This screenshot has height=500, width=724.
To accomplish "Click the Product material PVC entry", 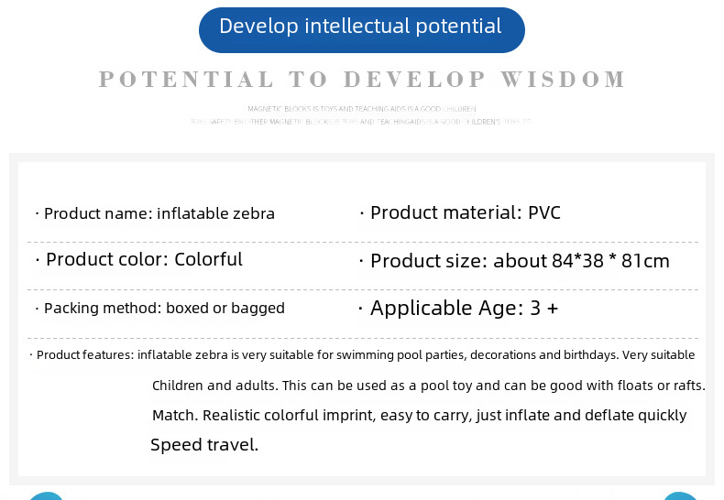I will (466, 212).
